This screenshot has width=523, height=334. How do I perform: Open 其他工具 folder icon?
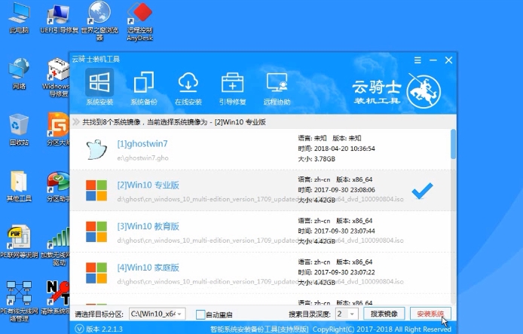[x=19, y=186]
